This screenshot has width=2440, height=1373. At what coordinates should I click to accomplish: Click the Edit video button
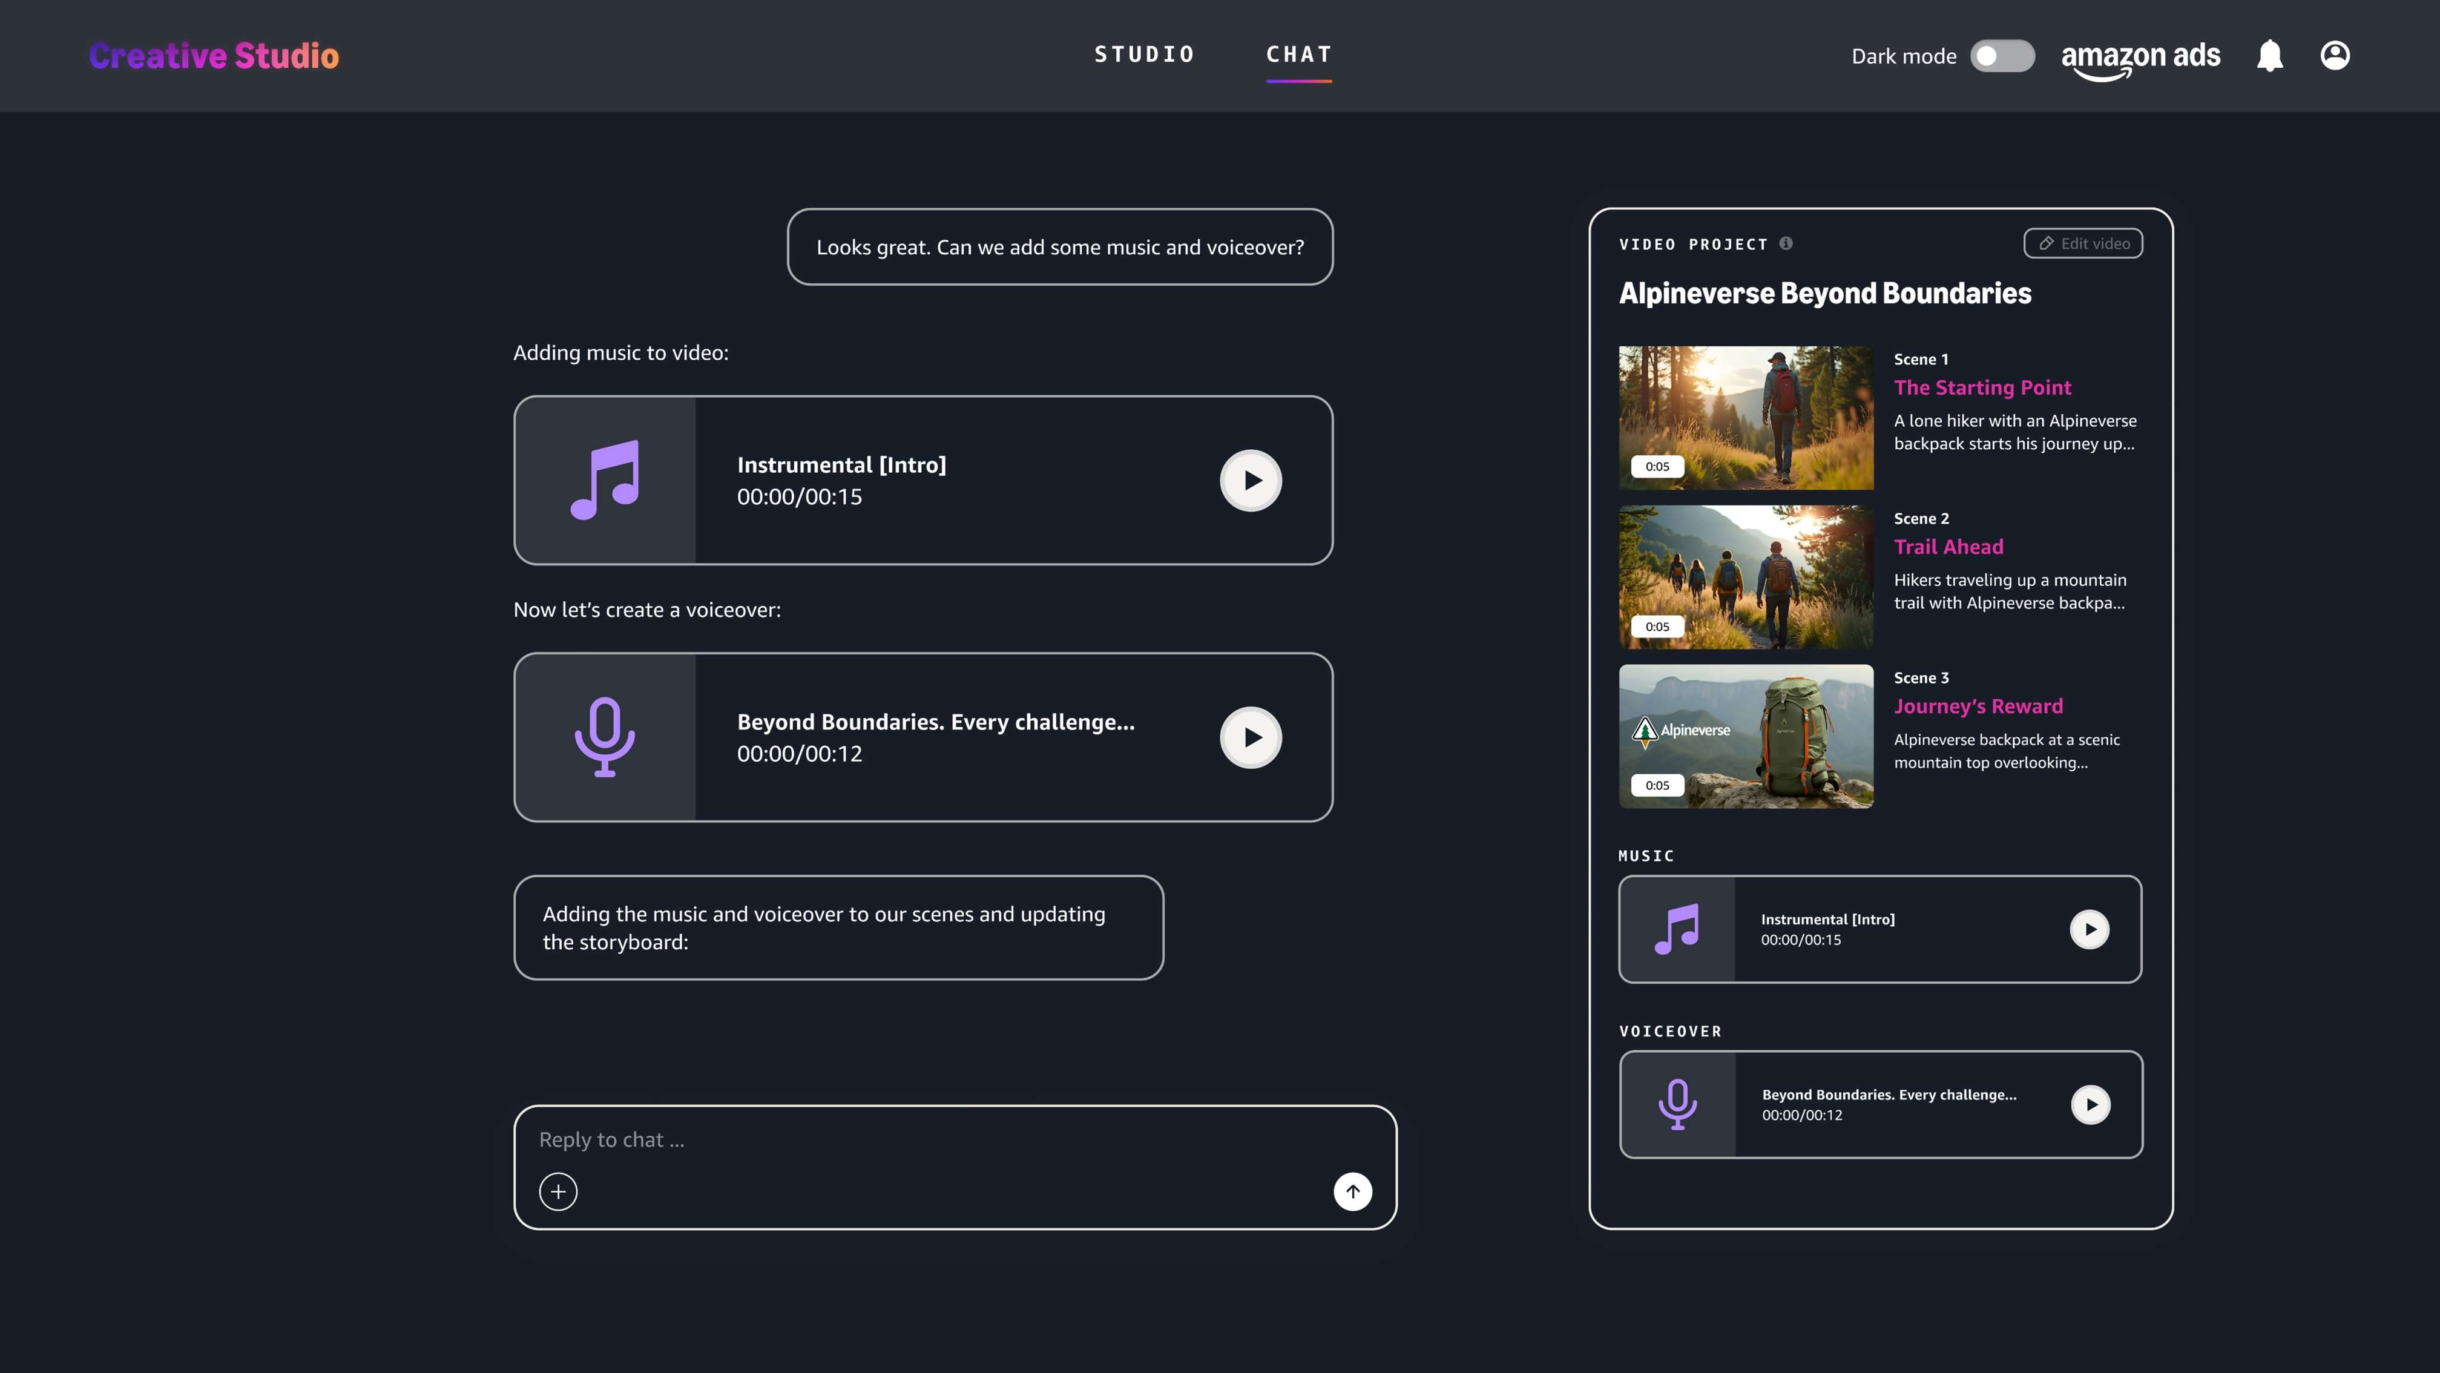2083,243
